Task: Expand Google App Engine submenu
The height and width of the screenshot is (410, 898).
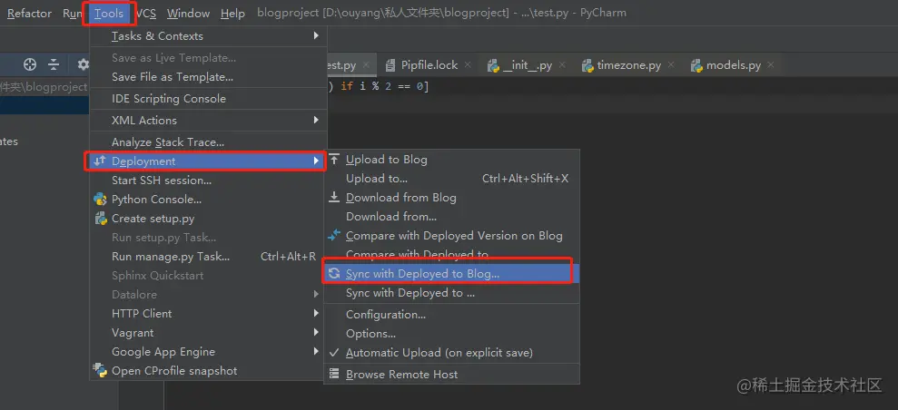Action: (x=209, y=352)
